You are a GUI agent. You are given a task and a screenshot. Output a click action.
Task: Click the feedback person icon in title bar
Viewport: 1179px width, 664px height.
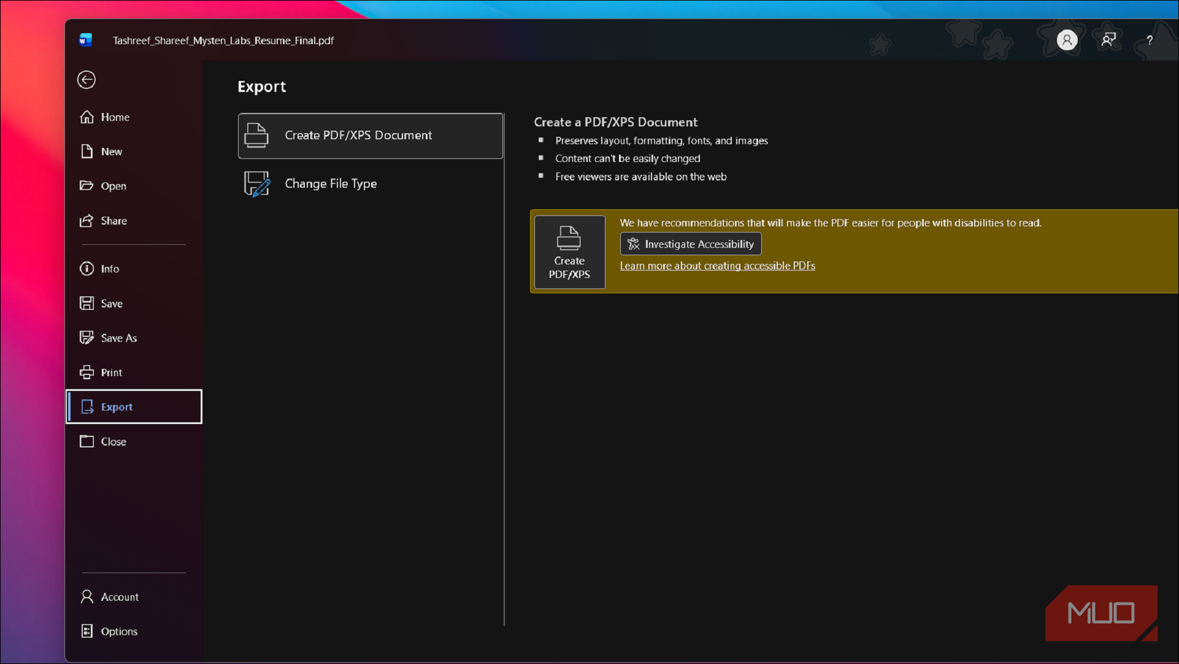1108,40
